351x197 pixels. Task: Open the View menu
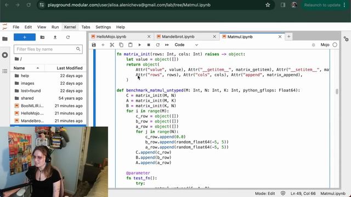tap(42, 27)
